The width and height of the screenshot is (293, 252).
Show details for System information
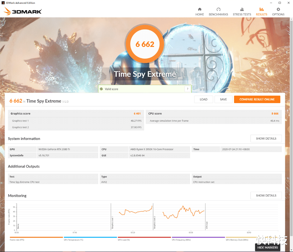pyautogui.click(x=266, y=139)
